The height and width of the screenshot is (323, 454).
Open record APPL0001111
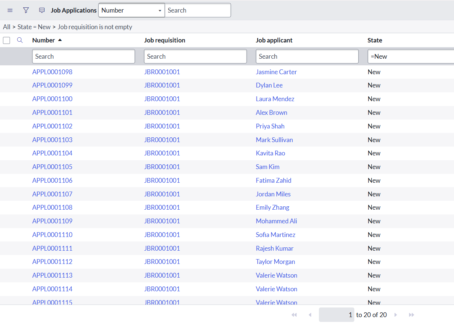tap(52, 248)
